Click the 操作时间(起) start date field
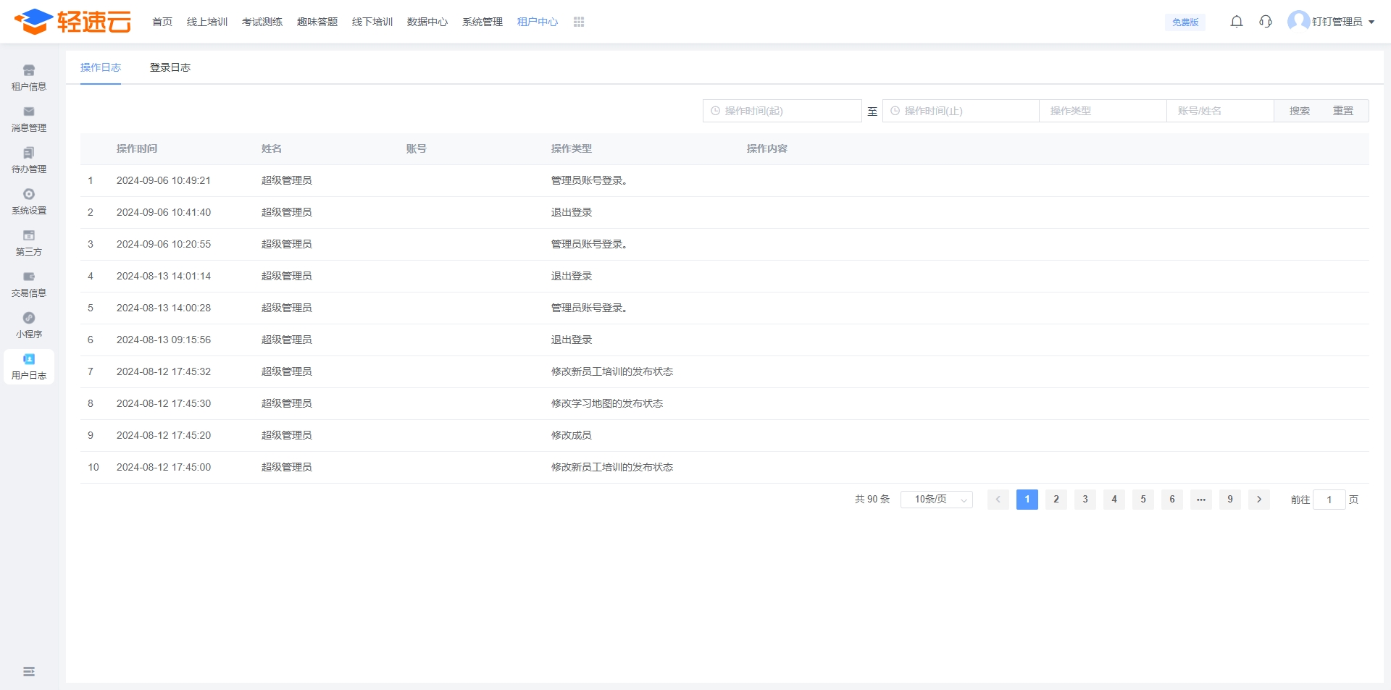The height and width of the screenshot is (690, 1391). tap(782, 111)
